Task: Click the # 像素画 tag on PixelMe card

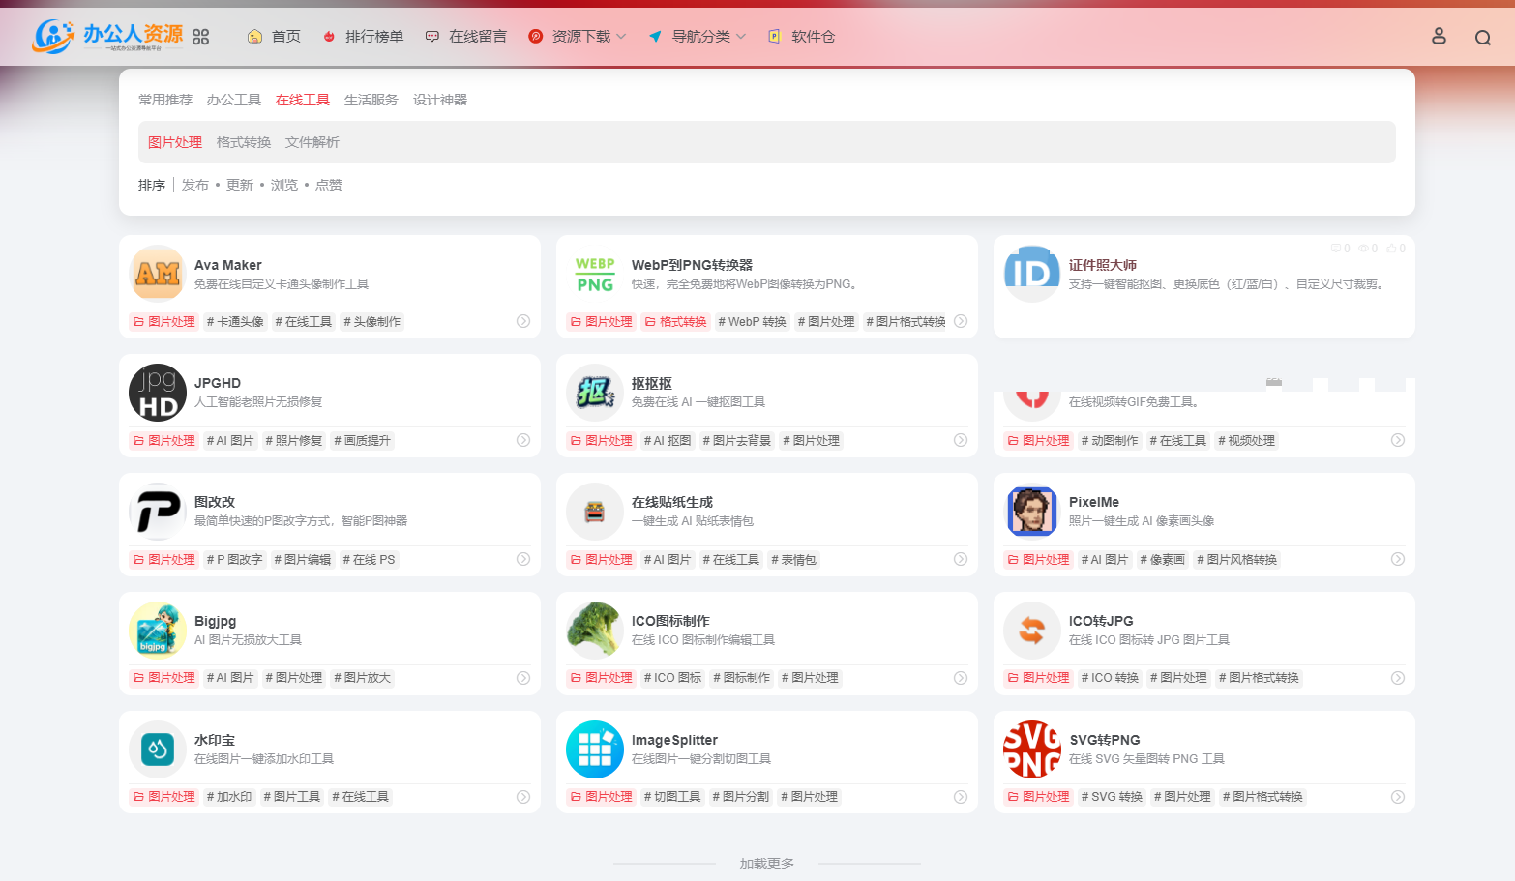Action: point(1163,560)
